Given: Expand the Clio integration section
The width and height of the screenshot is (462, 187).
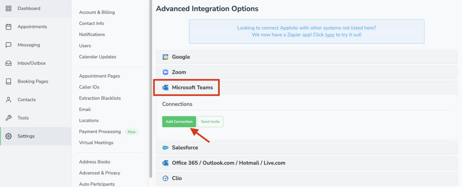Looking at the screenshot, I should click(x=306, y=178).
